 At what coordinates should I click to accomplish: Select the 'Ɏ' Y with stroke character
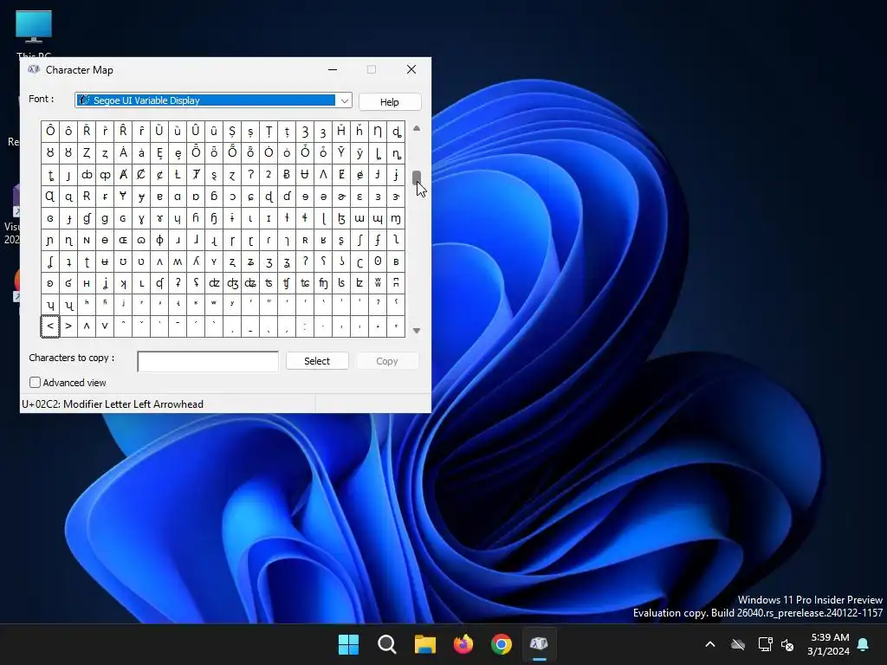pyautogui.click(x=123, y=197)
